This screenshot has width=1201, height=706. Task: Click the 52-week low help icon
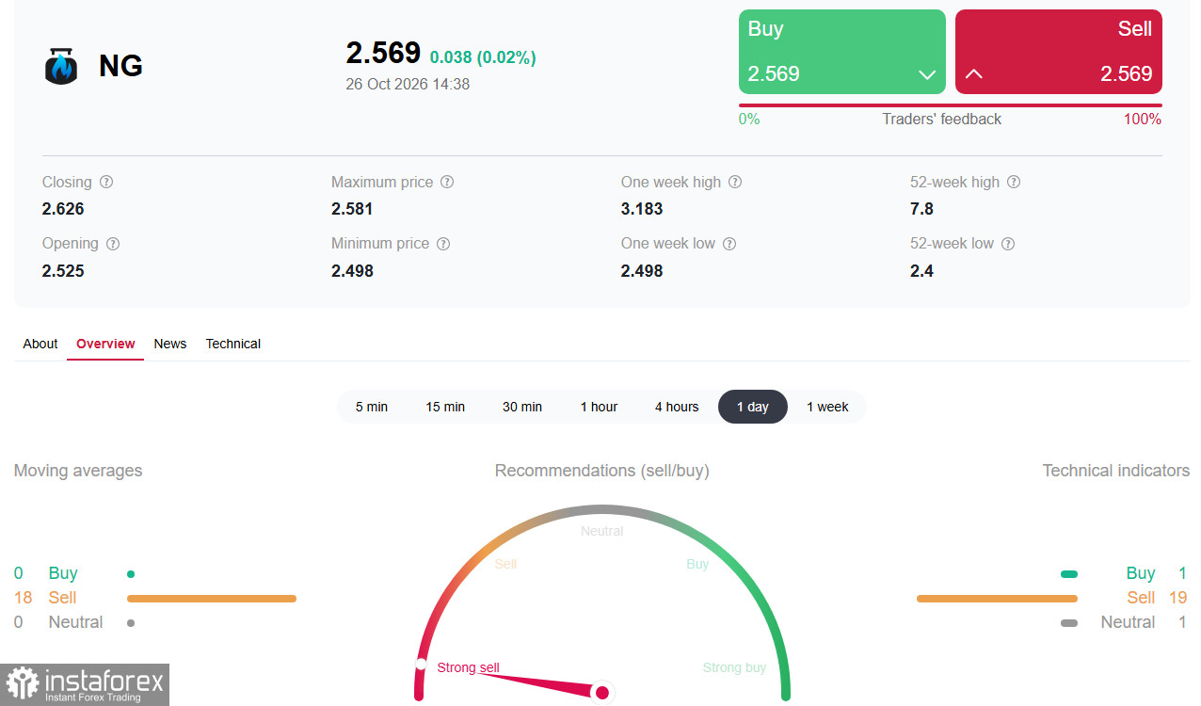[x=1008, y=244]
